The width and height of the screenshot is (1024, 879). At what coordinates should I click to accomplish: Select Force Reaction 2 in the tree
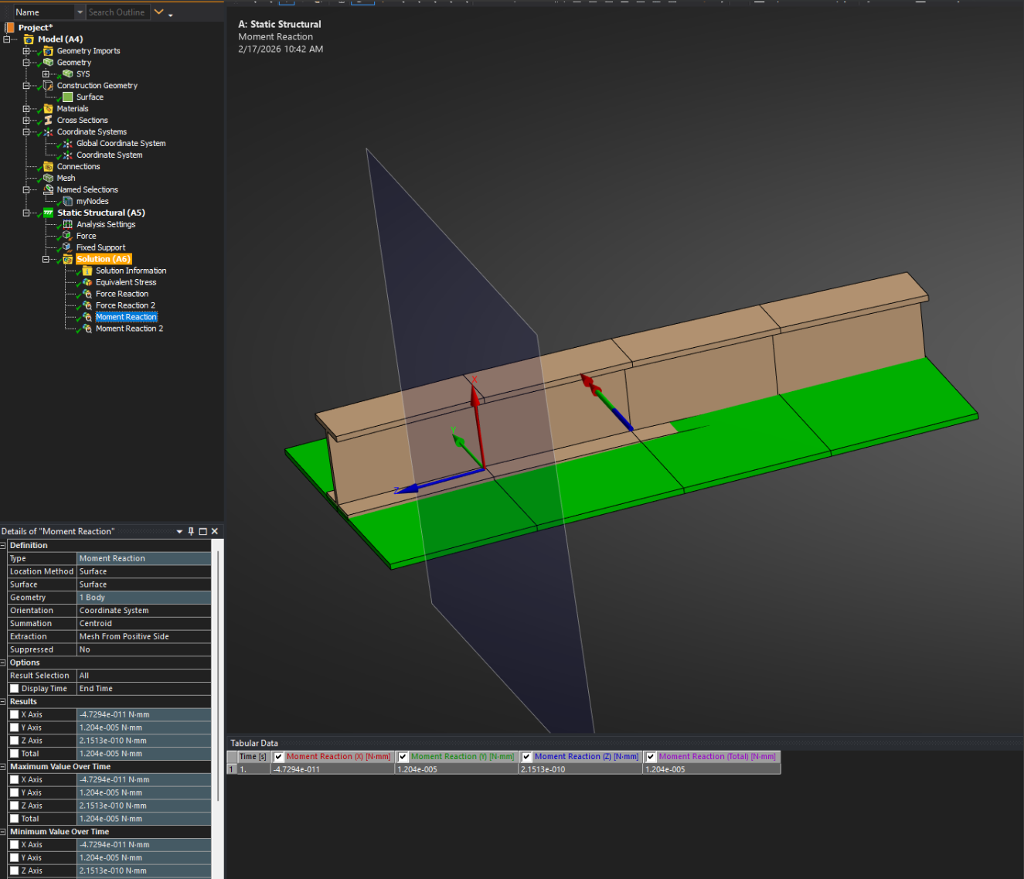125,305
